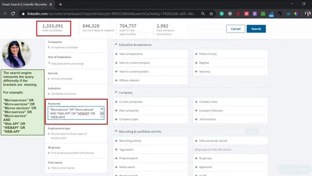Open the browser profile avatar

308,14
